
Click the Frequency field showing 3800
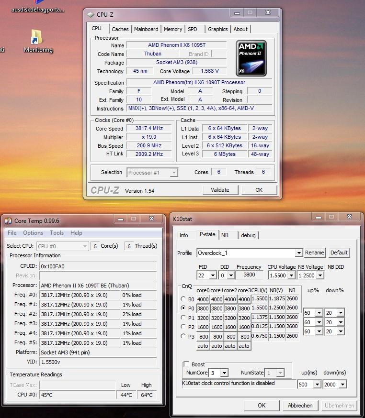coord(250,275)
